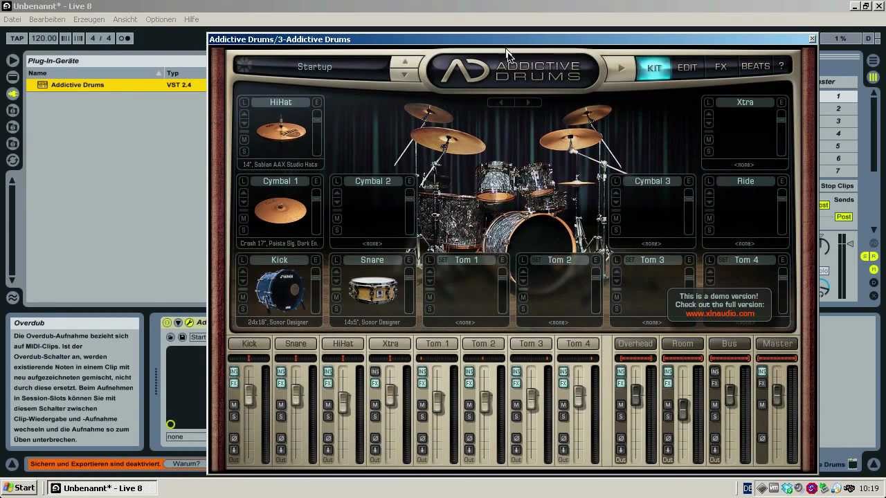Image resolution: width=886 pixels, height=498 pixels.
Task: Switch to the FX page
Action: point(721,67)
